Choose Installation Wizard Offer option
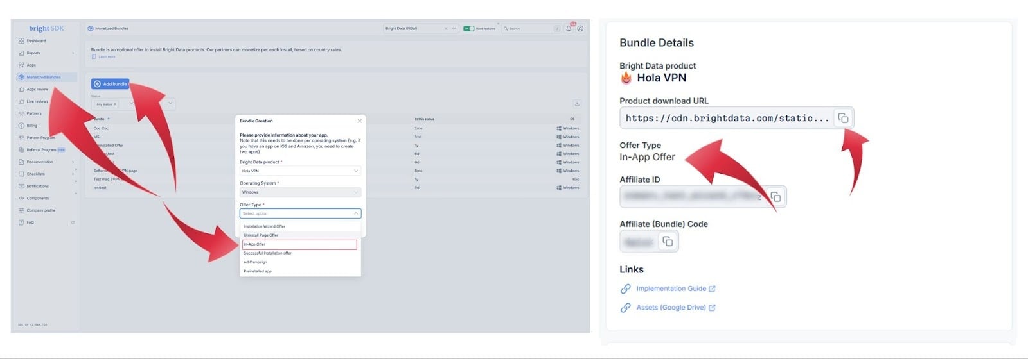This screenshot has width=1028, height=359. click(300, 226)
